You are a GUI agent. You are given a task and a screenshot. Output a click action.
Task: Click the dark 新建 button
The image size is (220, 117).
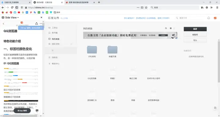click(195, 29)
